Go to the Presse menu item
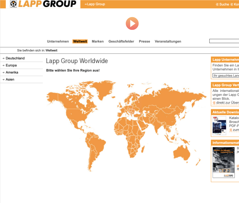 coord(144,41)
